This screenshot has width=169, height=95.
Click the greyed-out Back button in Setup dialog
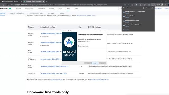pos(88,63)
